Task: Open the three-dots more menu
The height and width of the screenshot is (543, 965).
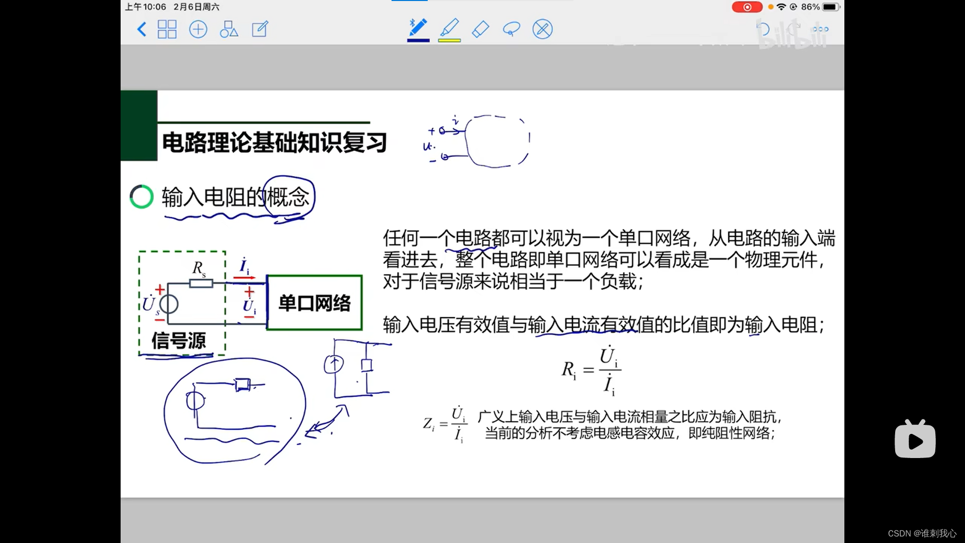Action: [x=820, y=29]
